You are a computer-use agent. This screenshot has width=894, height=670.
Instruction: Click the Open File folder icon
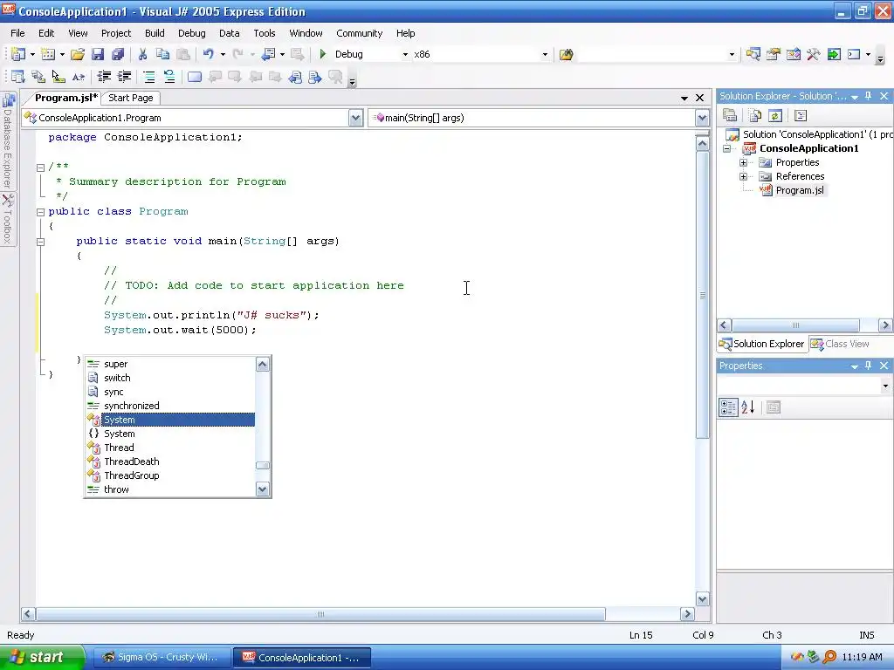click(x=78, y=54)
